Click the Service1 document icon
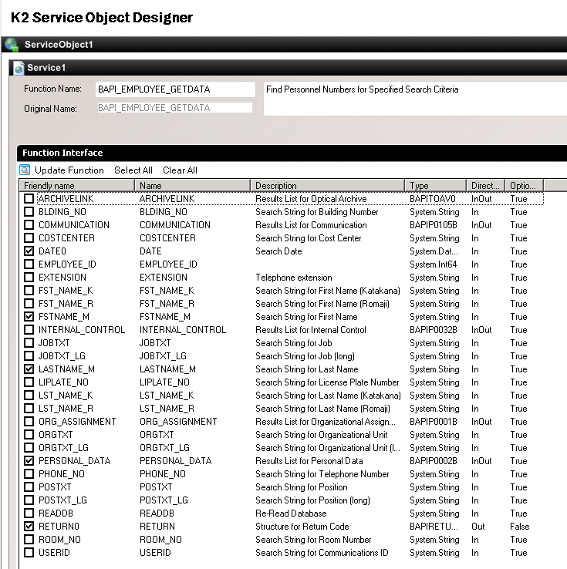567x569 pixels. point(19,68)
